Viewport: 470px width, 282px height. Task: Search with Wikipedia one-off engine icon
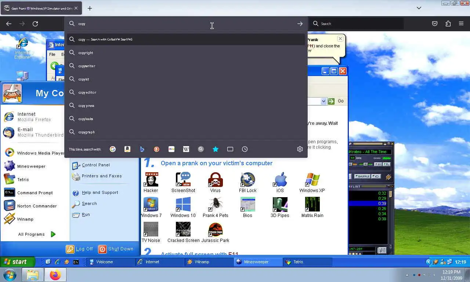(x=186, y=149)
